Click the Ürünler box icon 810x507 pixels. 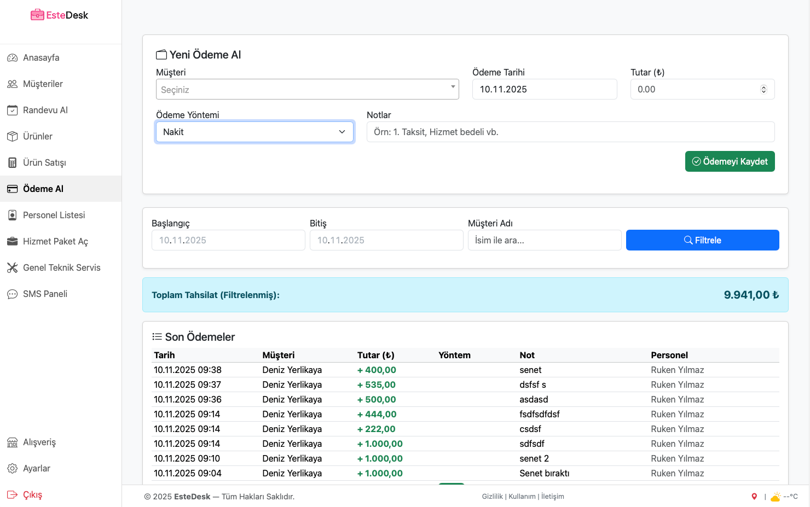[x=12, y=136]
